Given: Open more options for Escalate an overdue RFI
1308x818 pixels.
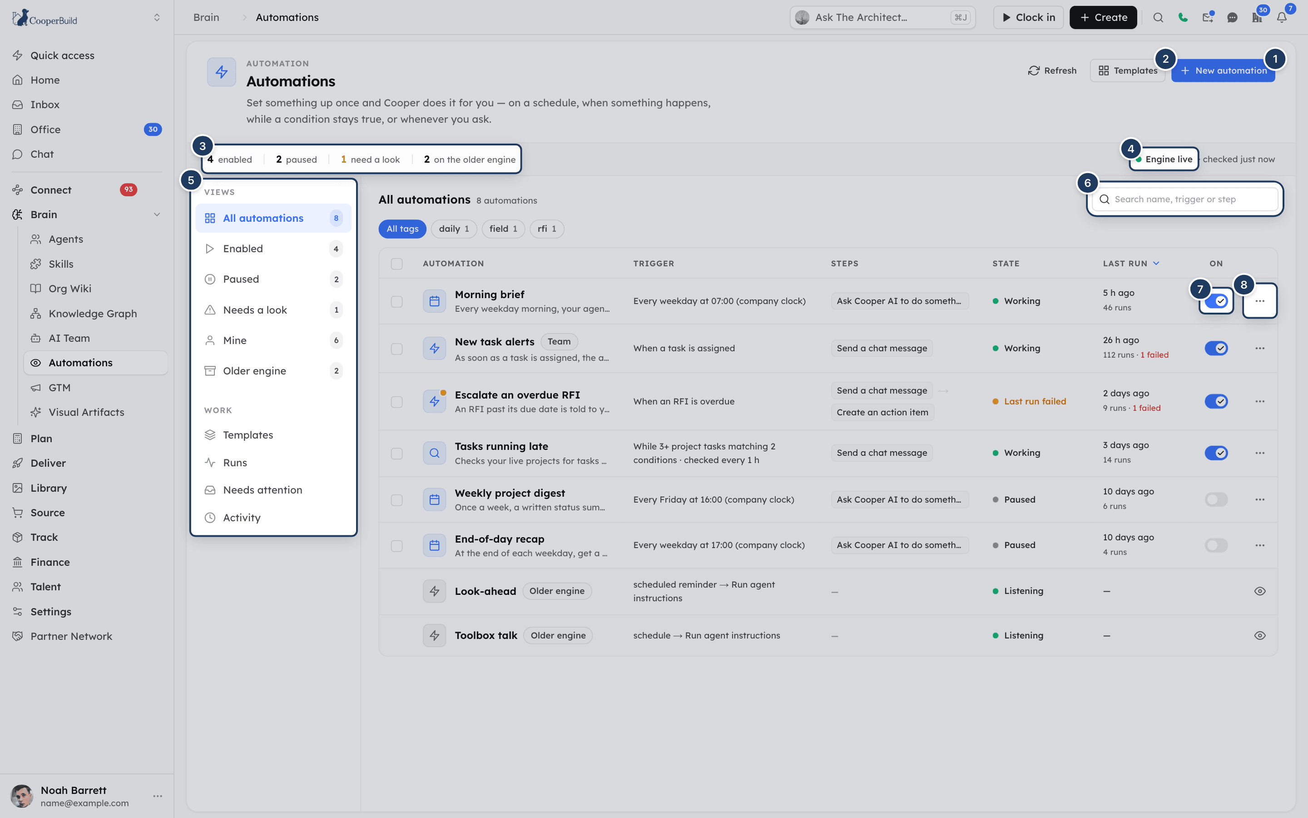Looking at the screenshot, I should [x=1260, y=401].
